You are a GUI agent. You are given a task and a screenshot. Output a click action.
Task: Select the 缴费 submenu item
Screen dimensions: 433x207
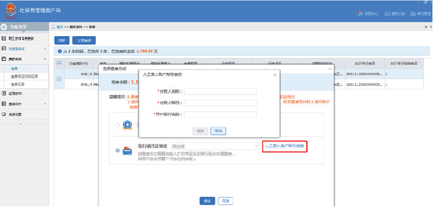pos(14,68)
